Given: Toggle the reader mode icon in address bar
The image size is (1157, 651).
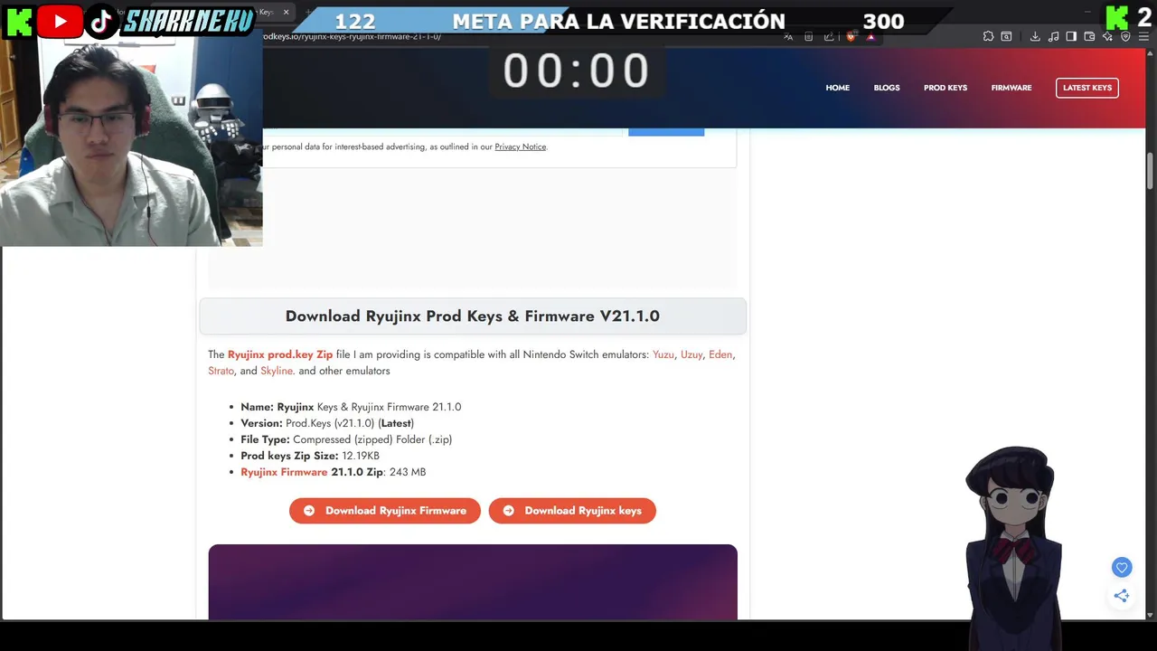Looking at the screenshot, I should pyautogui.click(x=809, y=37).
